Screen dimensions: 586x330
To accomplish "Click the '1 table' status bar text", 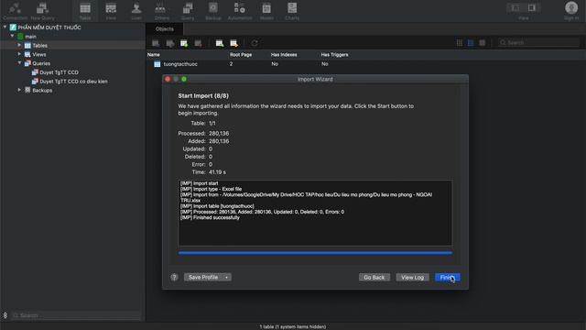I will pyautogui.click(x=293, y=326).
